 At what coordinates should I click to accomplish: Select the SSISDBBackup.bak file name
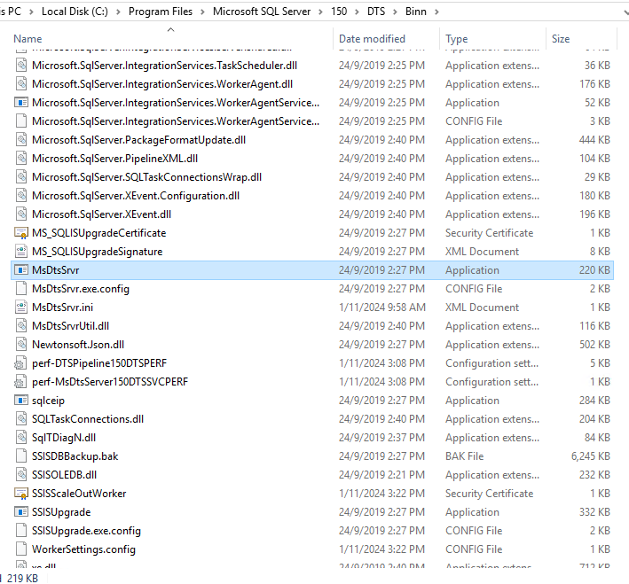click(x=75, y=456)
